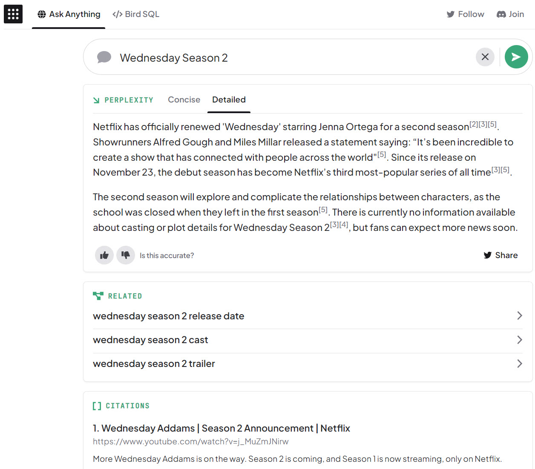Open related query wednesday season 2 release date
The image size is (535, 469).
308,316
